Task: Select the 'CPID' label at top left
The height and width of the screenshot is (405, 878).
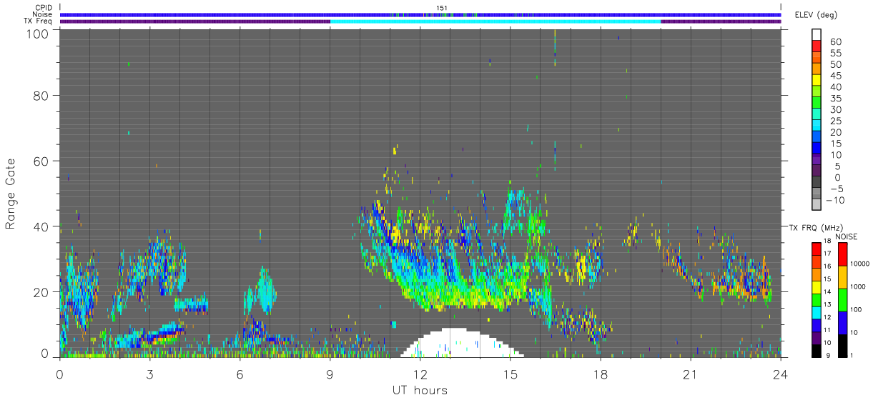Action: [45, 8]
